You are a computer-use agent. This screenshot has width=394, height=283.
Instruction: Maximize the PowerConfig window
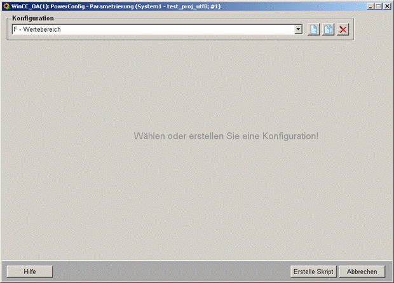378,6
